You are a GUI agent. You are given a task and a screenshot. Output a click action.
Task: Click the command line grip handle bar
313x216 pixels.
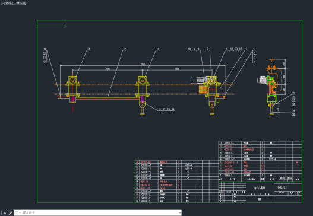2,213
